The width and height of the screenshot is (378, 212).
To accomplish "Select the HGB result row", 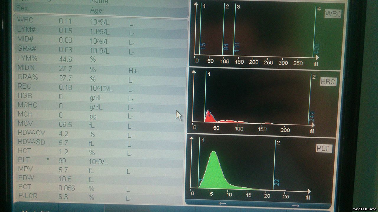I will (100, 96).
